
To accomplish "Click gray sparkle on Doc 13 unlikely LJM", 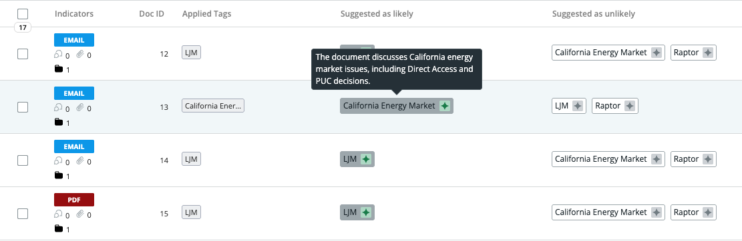I will [x=577, y=106].
